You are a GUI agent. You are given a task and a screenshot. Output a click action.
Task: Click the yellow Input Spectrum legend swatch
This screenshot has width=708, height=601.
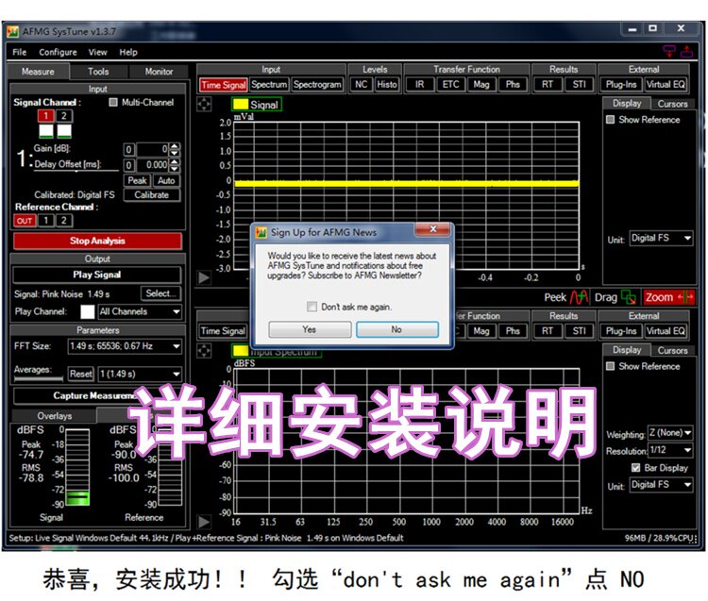[x=240, y=351]
